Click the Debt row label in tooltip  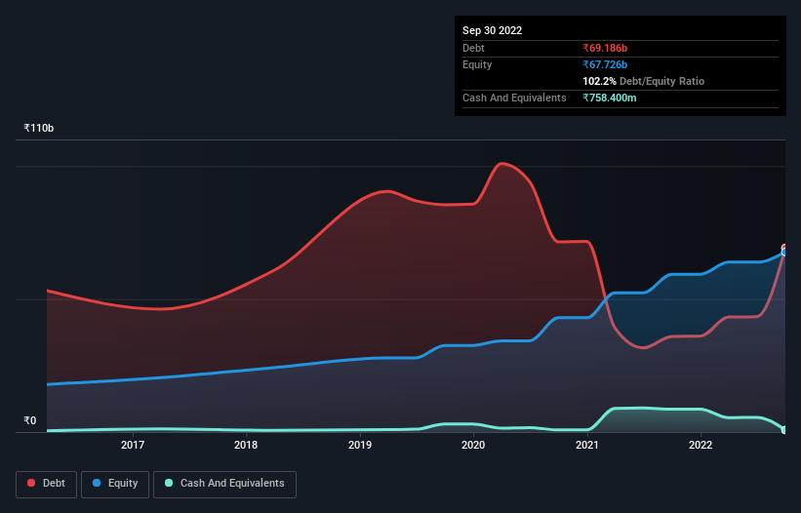(473, 48)
